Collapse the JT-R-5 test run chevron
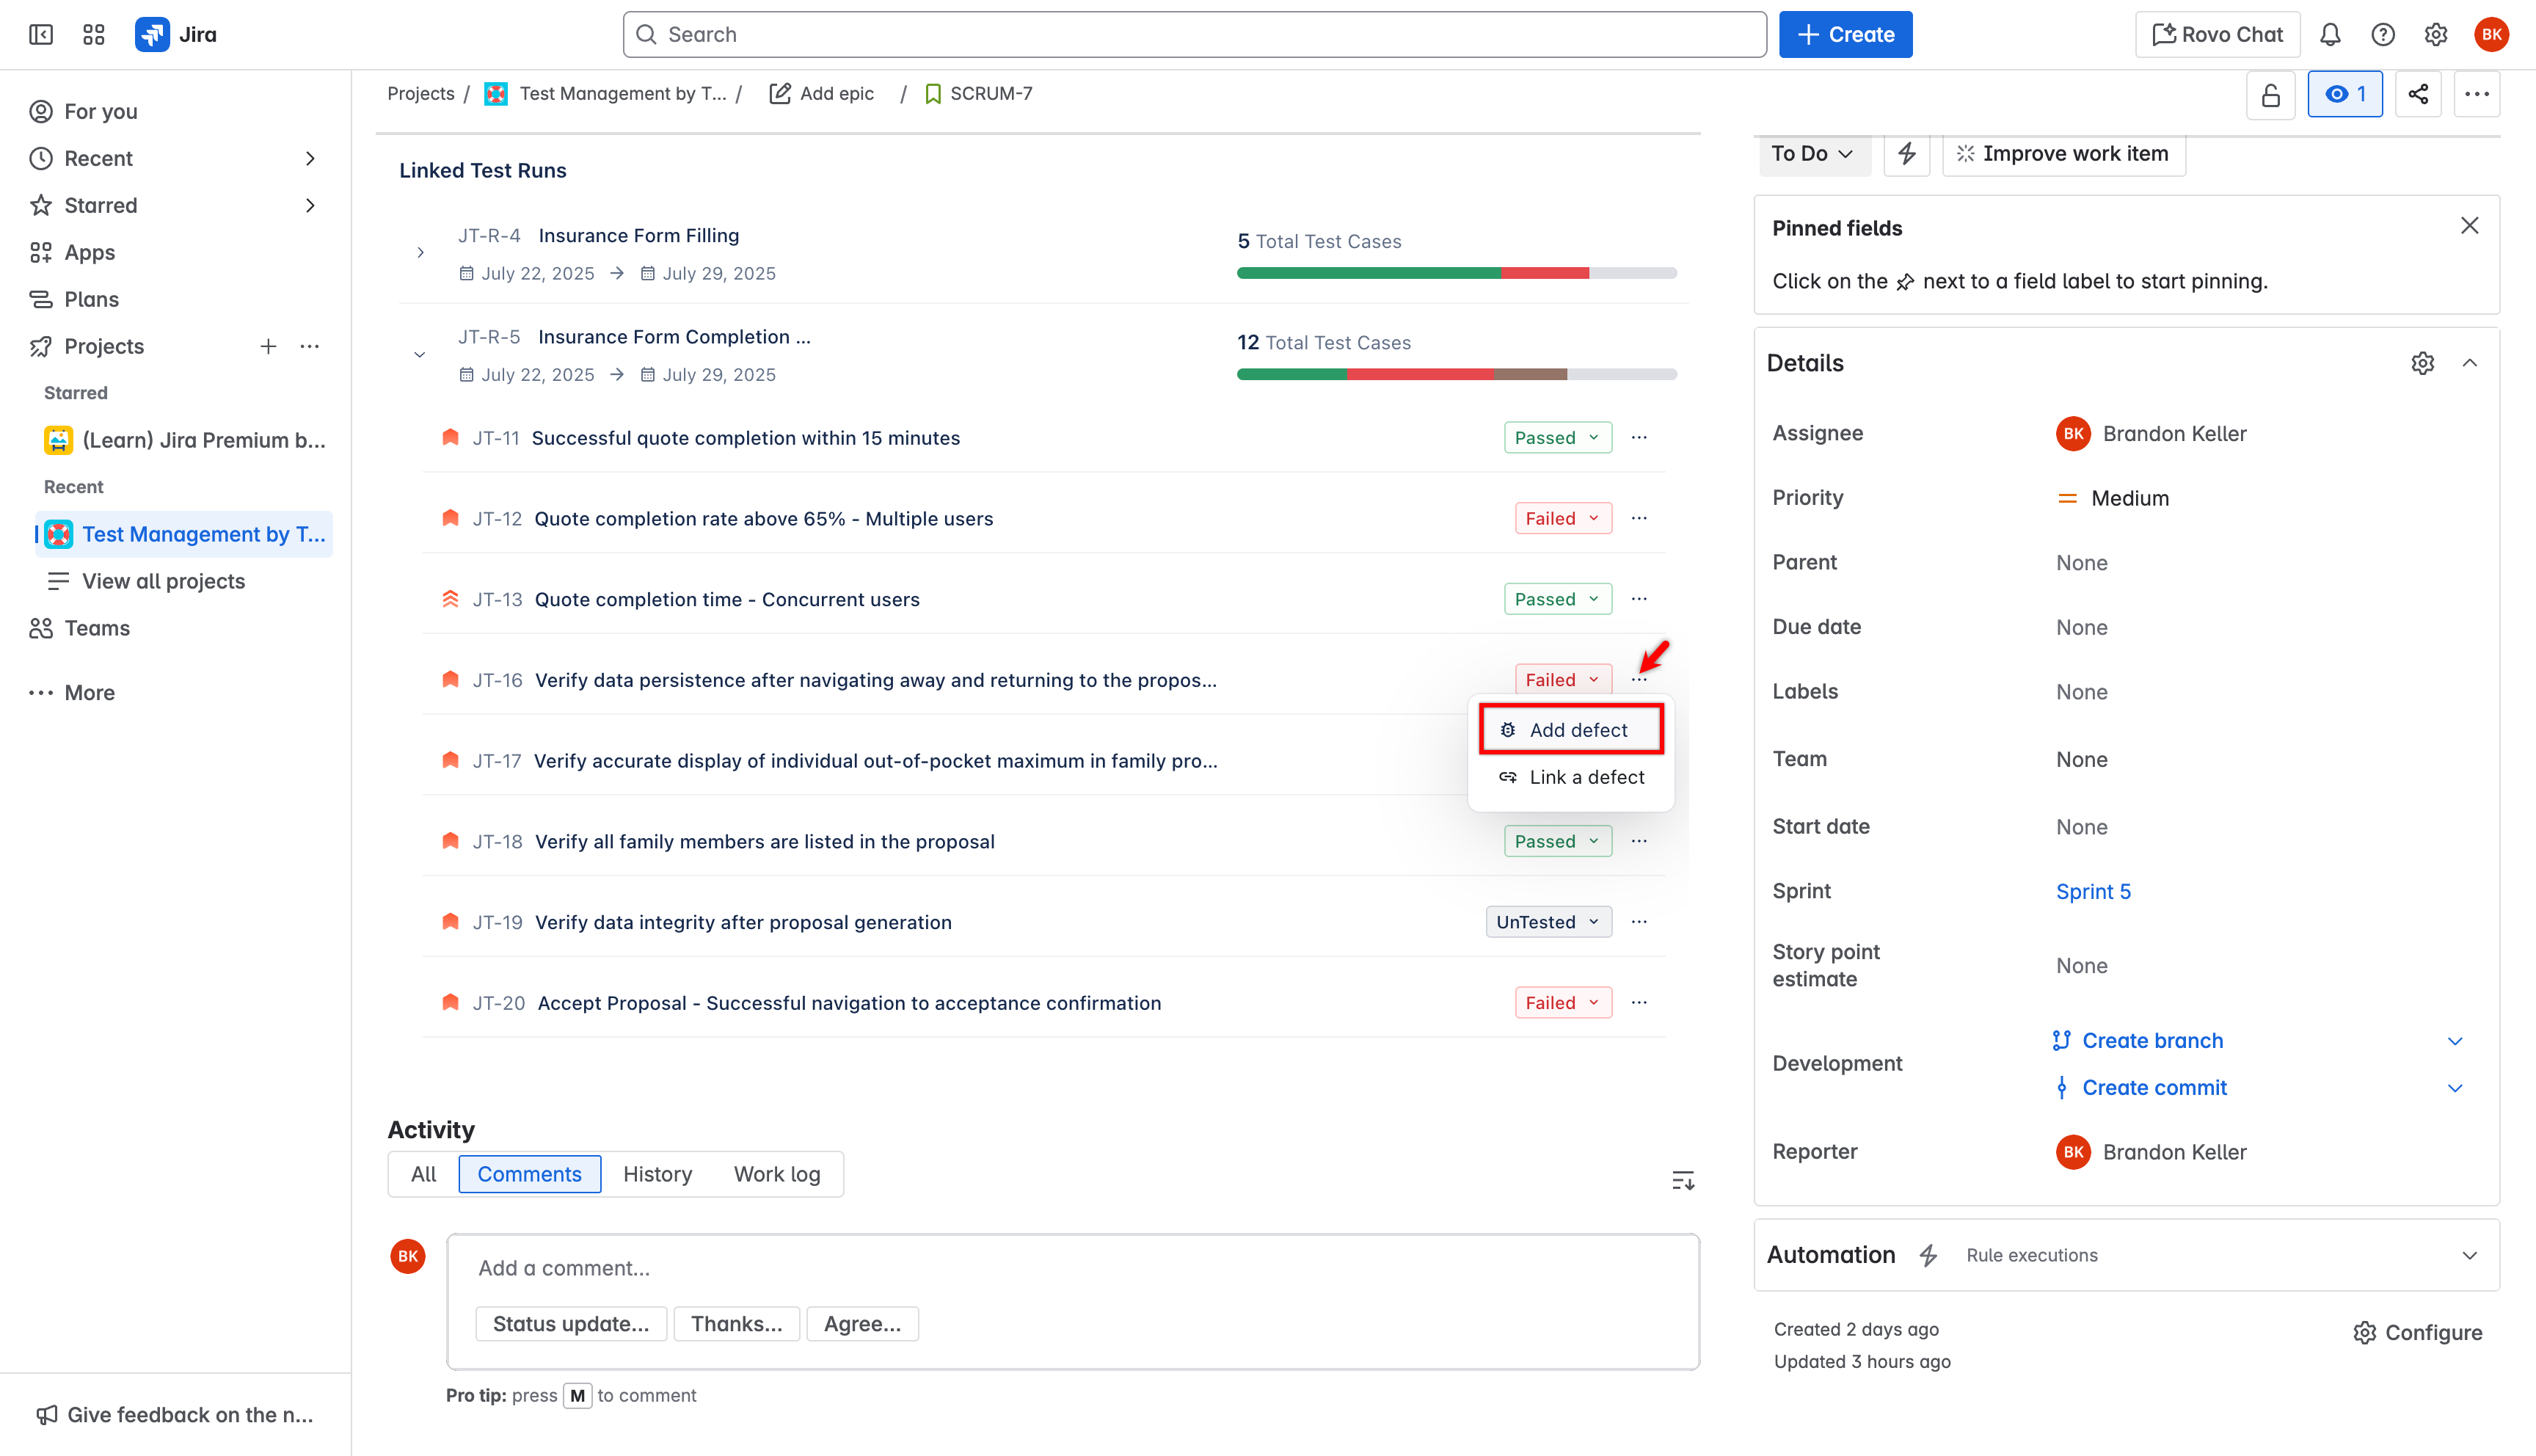Screen dimensions: 2536x1456 (x=420, y=355)
